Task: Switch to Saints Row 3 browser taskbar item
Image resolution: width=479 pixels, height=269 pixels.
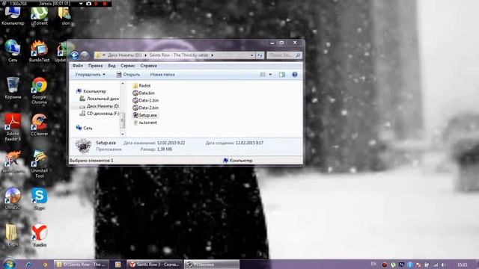Action: coord(155,265)
